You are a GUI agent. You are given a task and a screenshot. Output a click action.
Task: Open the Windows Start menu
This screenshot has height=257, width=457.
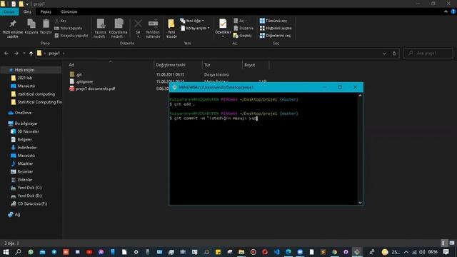(x=6, y=252)
